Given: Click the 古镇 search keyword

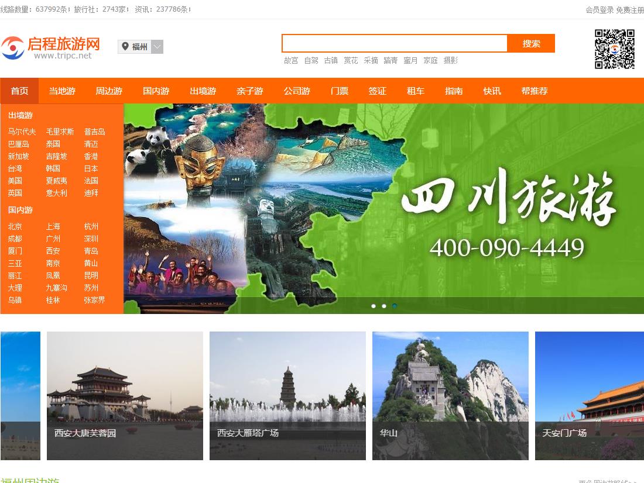Looking at the screenshot, I should (x=331, y=61).
